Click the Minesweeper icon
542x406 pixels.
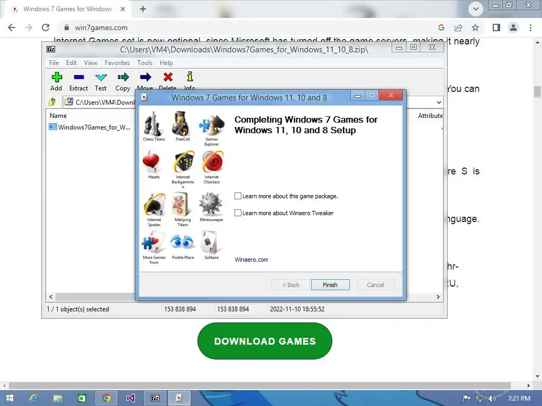click(x=211, y=204)
